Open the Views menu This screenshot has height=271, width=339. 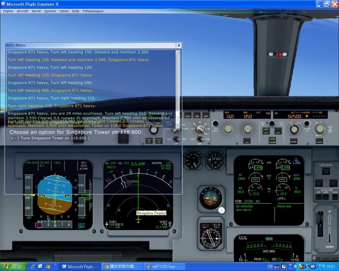[64, 11]
